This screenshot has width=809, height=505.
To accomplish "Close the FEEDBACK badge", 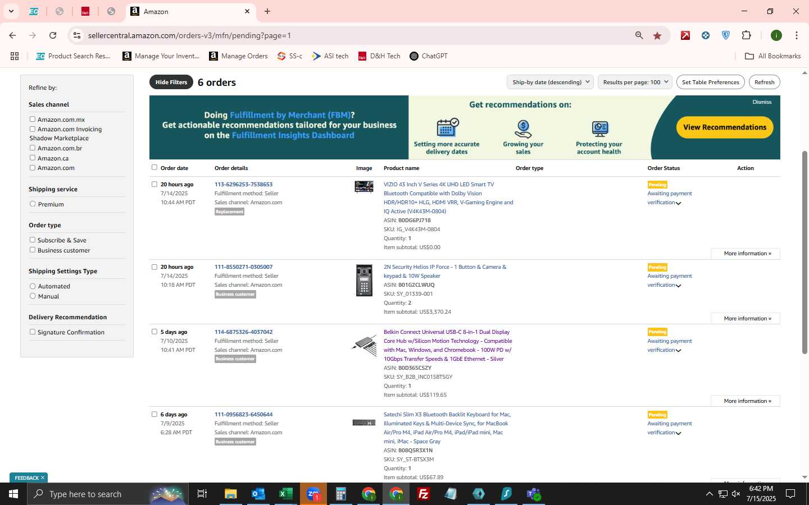I will (43, 478).
